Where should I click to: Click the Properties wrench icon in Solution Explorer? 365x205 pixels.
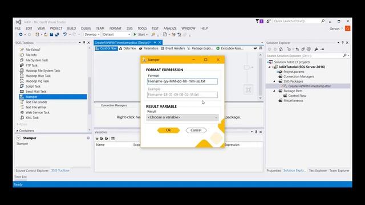click(316, 50)
